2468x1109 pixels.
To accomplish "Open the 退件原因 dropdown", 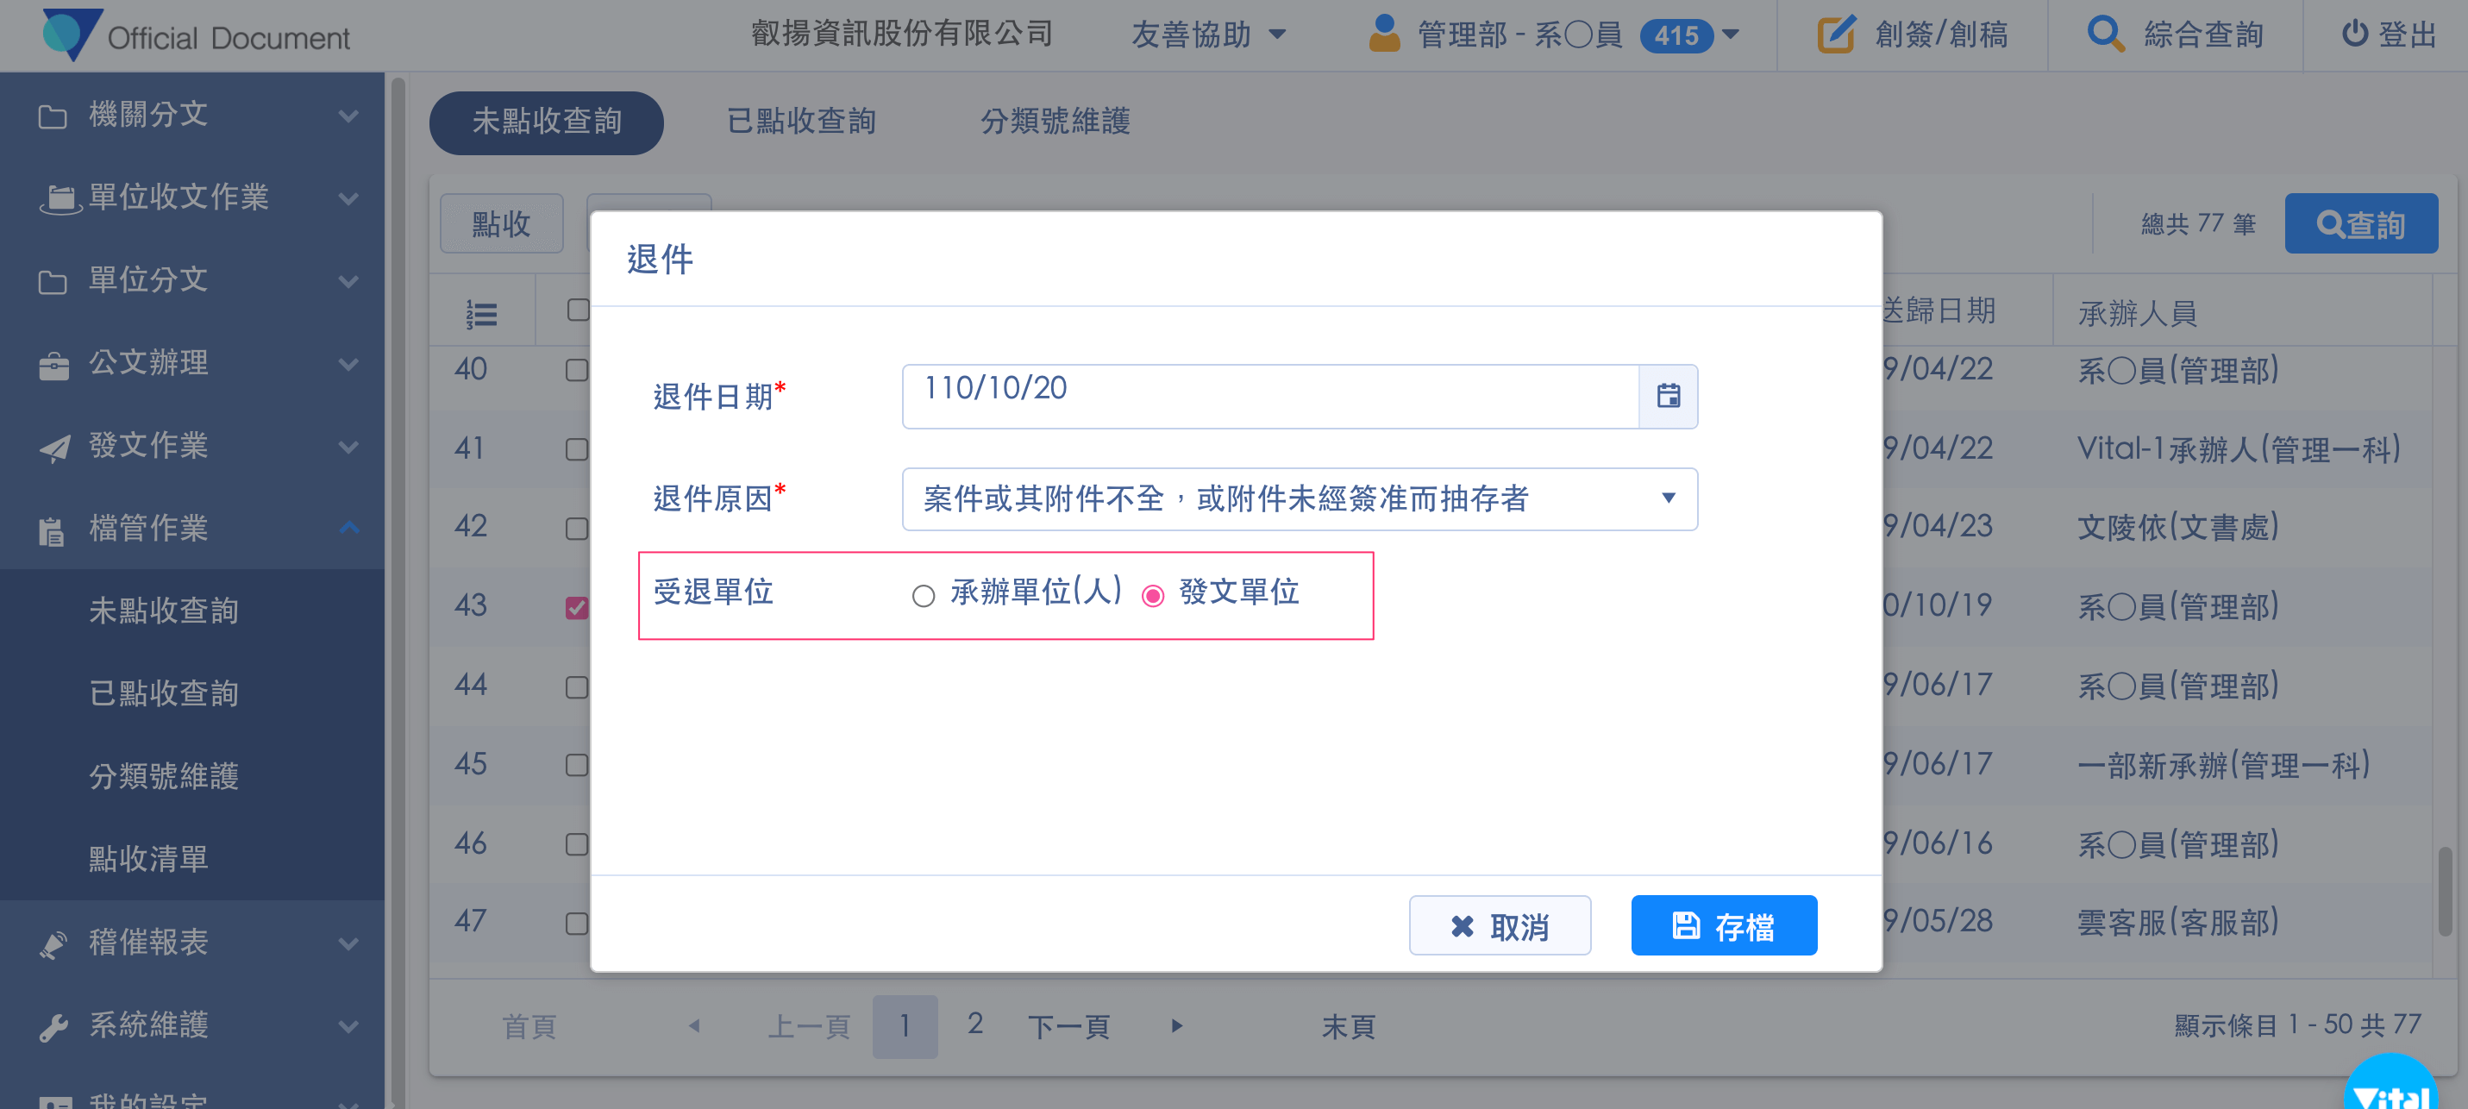I will pyautogui.click(x=1298, y=498).
